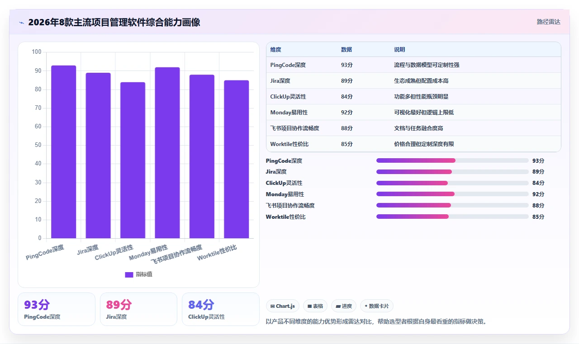
Task: Click the PingCode深度 bar in chart
Action: 63,152
